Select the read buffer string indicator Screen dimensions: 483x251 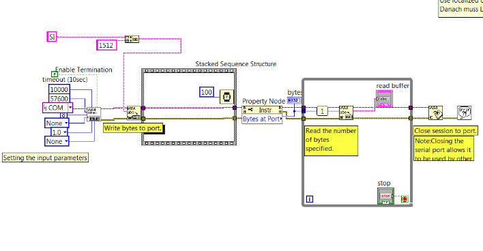tap(385, 98)
